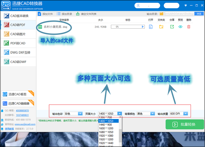Select 1600 * 1200 page size option

[x=109, y=128]
